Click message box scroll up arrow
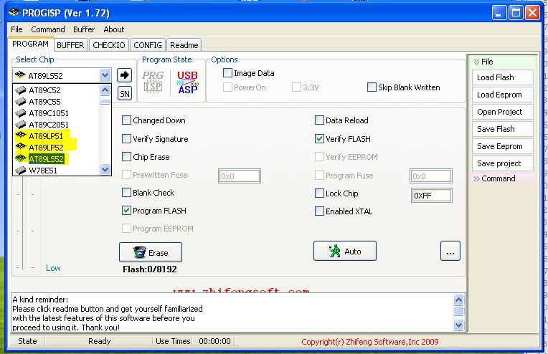This screenshot has height=354, width=548. click(x=458, y=300)
